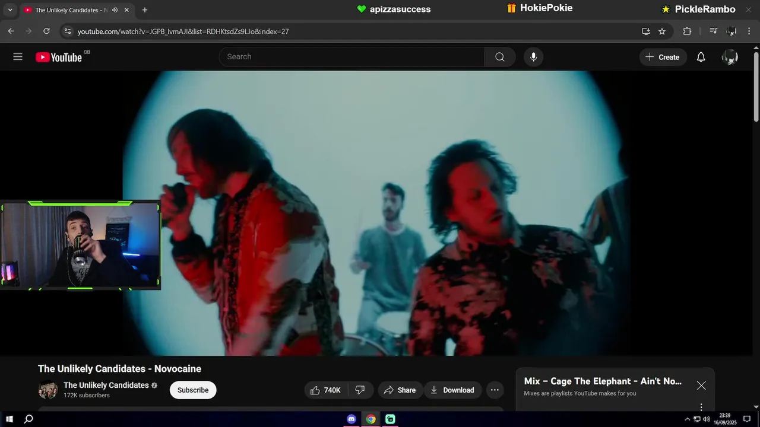Open Windows taskbar search
This screenshot has height=427, width=760.
coord(28,419)
